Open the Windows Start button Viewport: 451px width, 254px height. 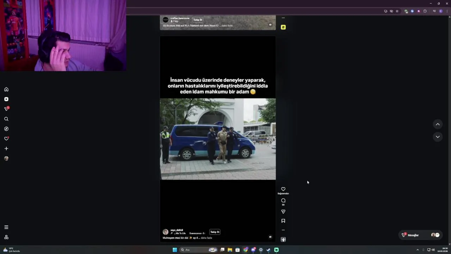174,250
